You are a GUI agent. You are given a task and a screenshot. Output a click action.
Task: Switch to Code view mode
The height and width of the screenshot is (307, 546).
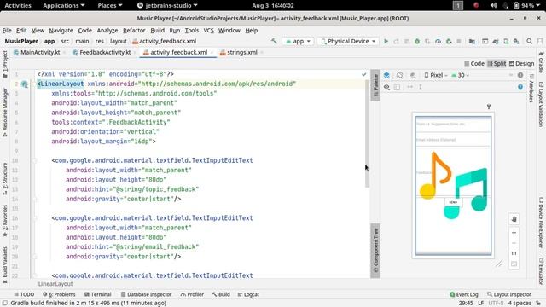pyautogui.click(x=474, y=63)
